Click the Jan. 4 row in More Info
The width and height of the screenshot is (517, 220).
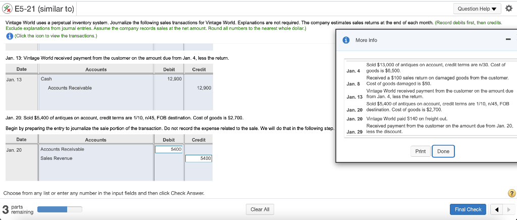tap(430, 68)
